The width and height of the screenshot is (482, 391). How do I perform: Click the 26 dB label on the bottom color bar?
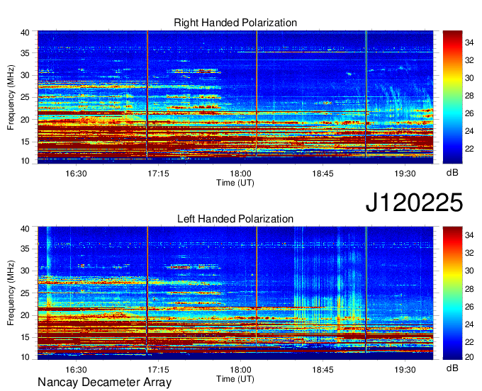pyautogui.click(x=469, y=307)
